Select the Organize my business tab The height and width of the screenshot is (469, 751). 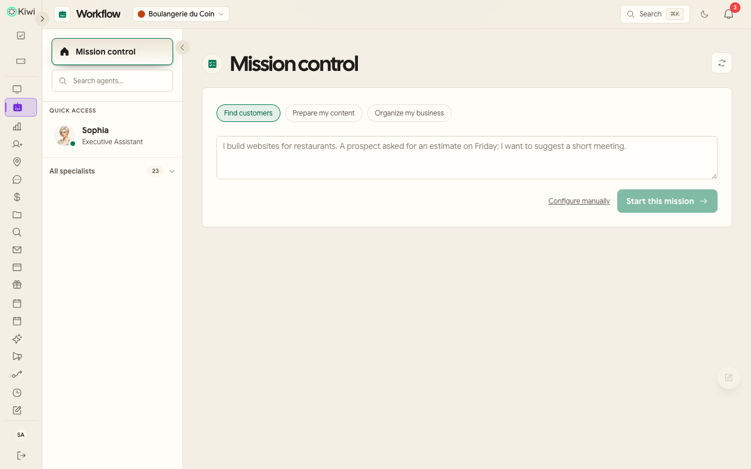[x=410, y=113]
